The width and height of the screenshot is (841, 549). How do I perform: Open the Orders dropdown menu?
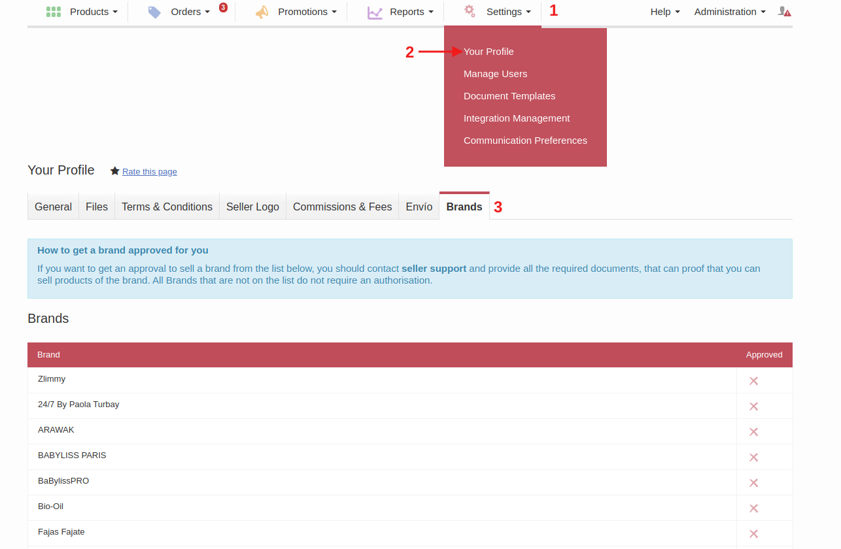190,12
